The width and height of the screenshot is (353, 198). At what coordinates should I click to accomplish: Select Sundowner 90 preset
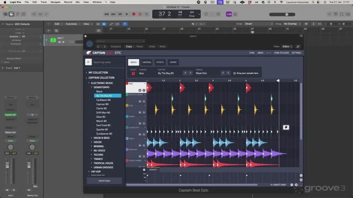[104, 134]
